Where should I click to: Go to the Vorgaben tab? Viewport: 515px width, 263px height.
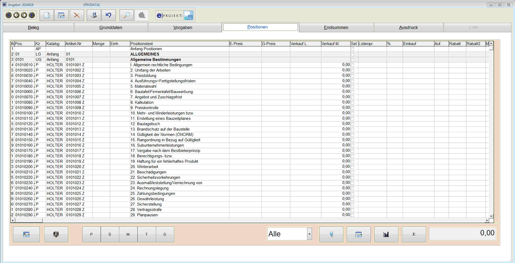click(x=184, y=27)
